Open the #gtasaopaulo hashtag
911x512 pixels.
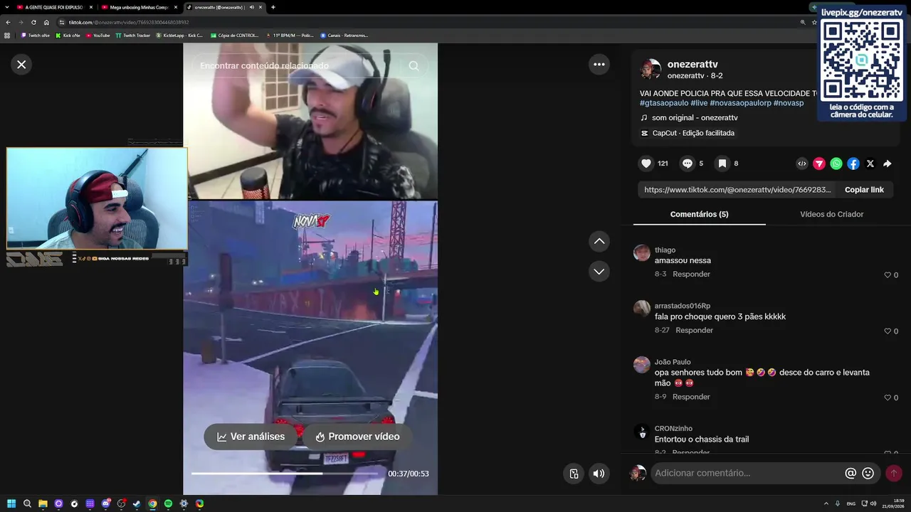click(x=664, y=103)
